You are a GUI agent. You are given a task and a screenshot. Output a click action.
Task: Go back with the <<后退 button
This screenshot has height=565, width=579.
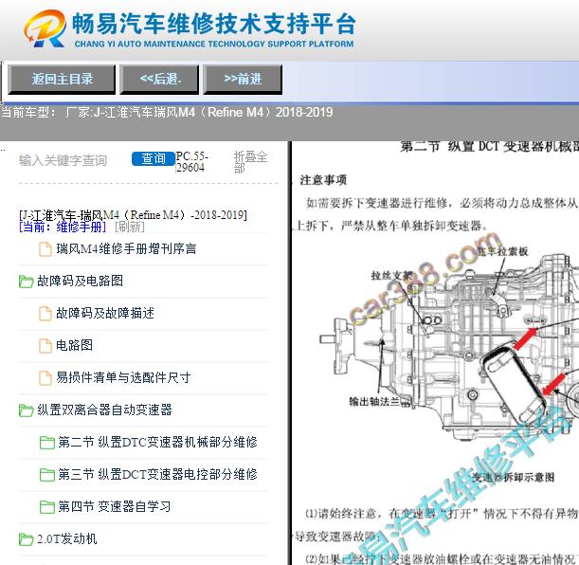click(x=160, y=79)
